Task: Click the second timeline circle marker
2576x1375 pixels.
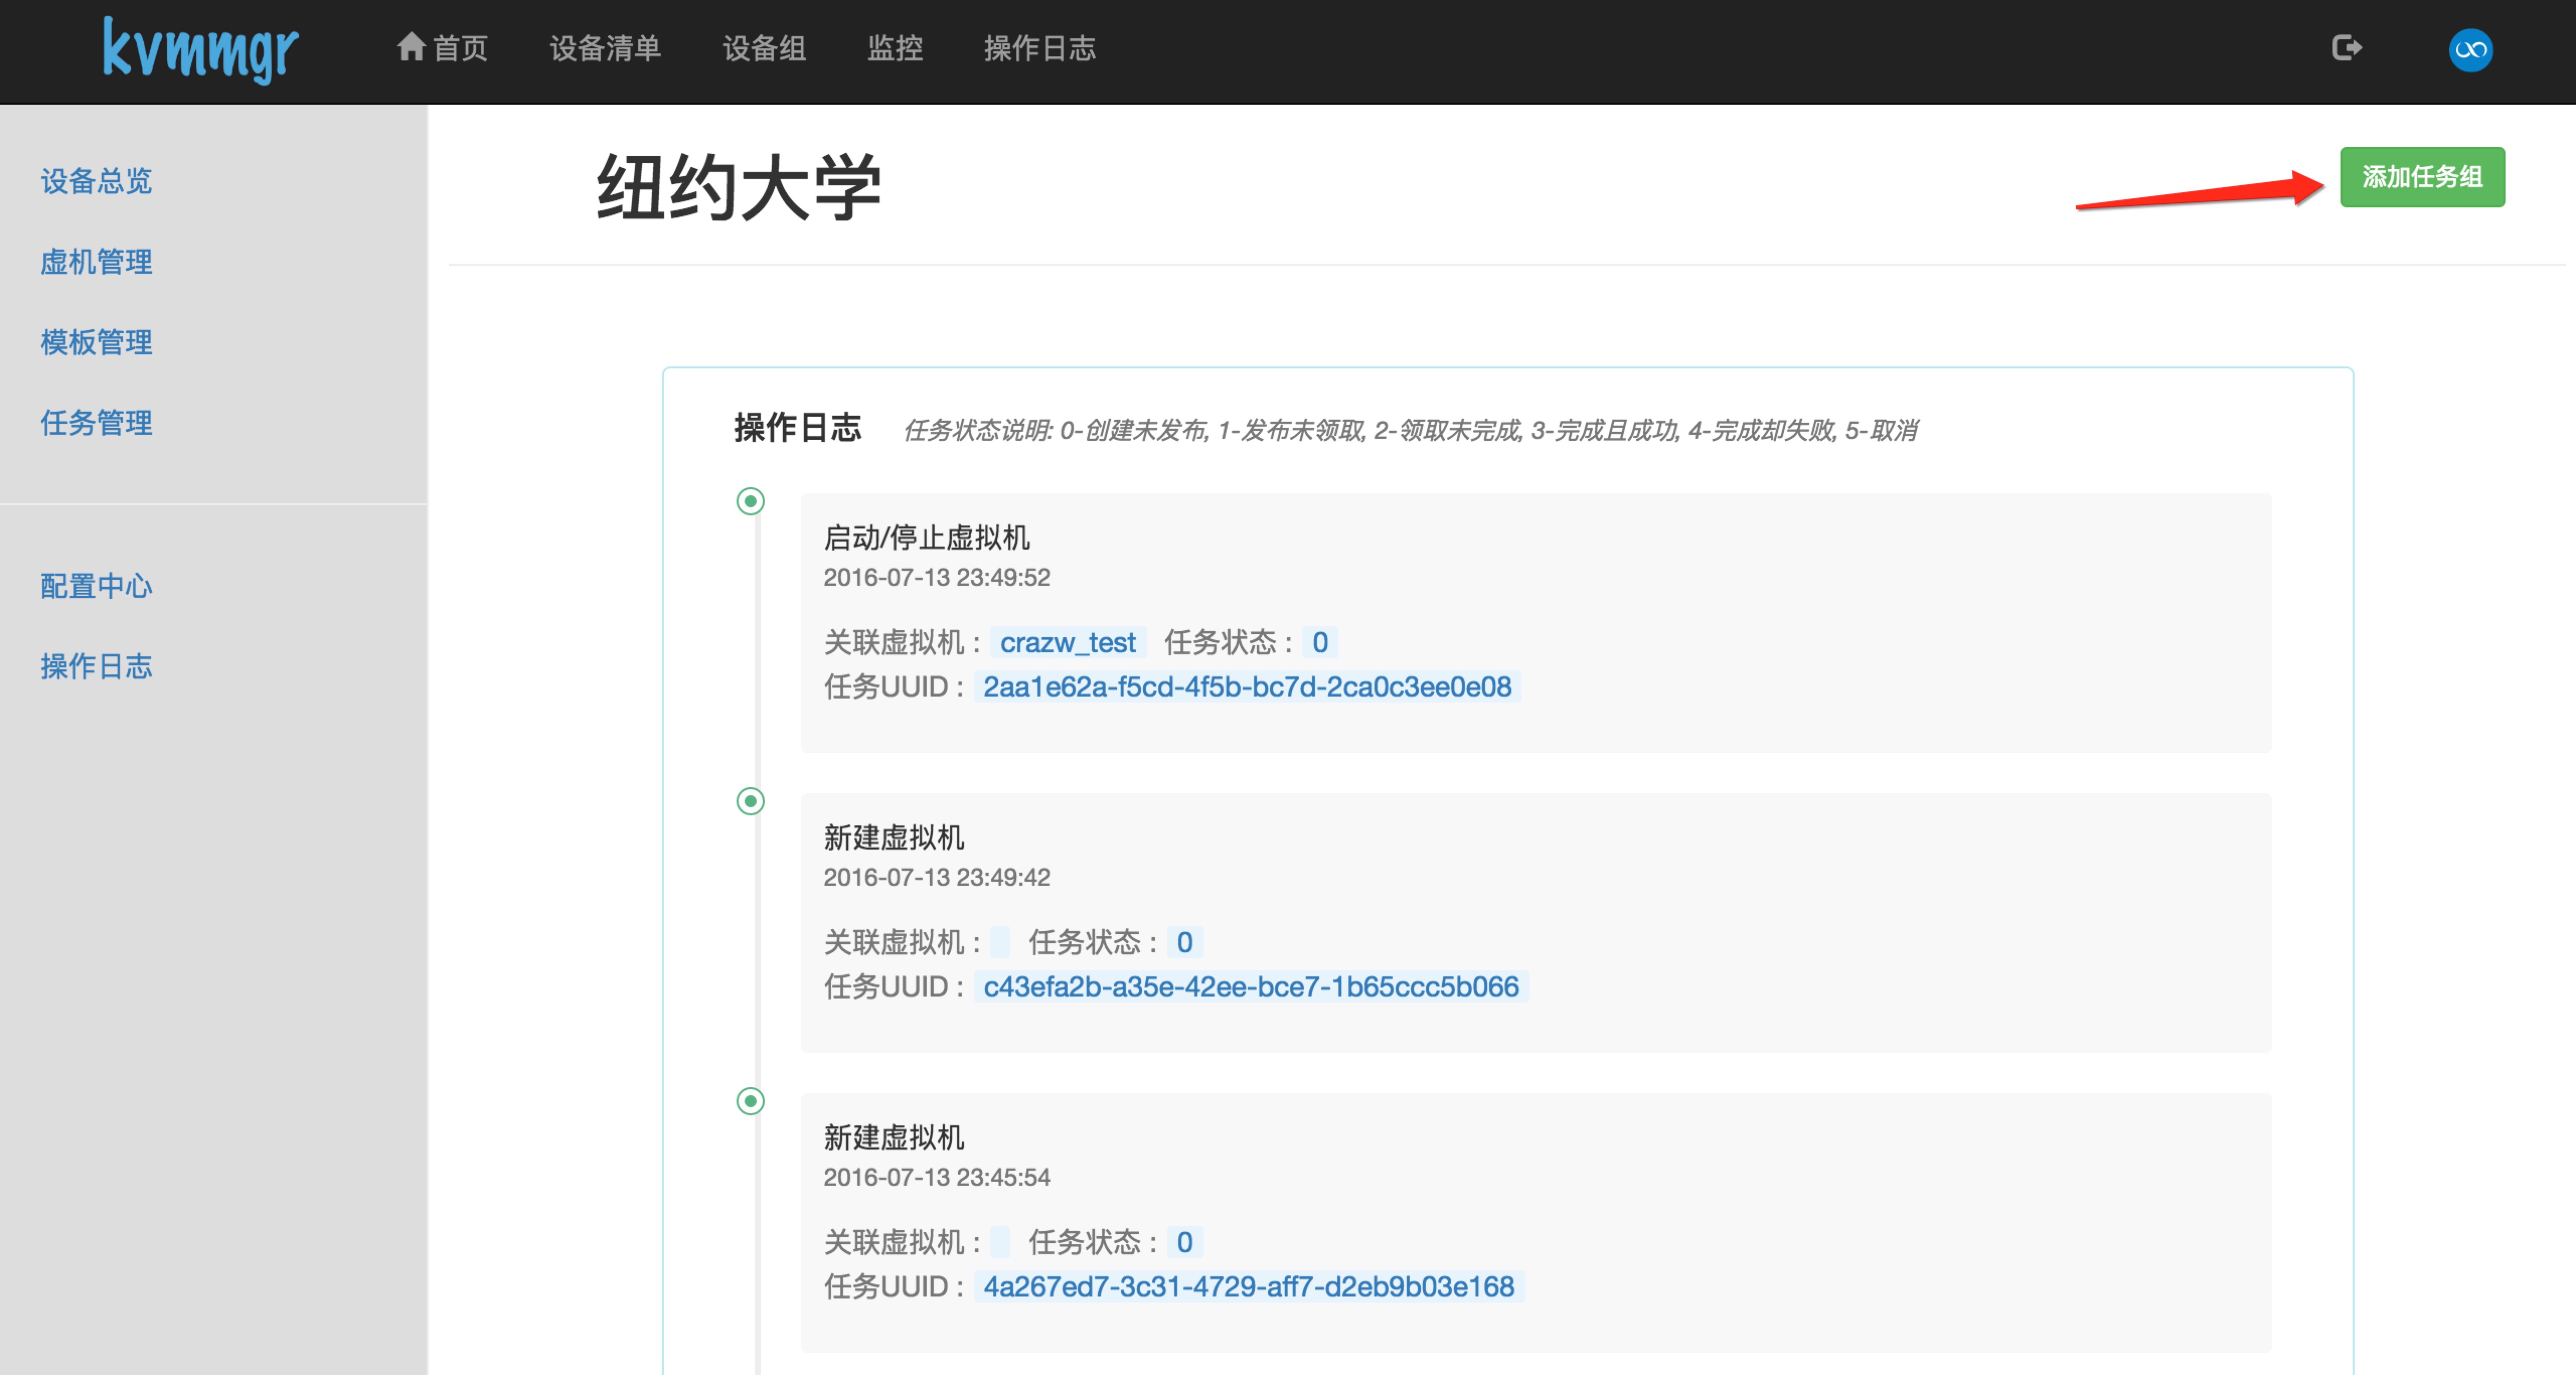Action: 750,801
